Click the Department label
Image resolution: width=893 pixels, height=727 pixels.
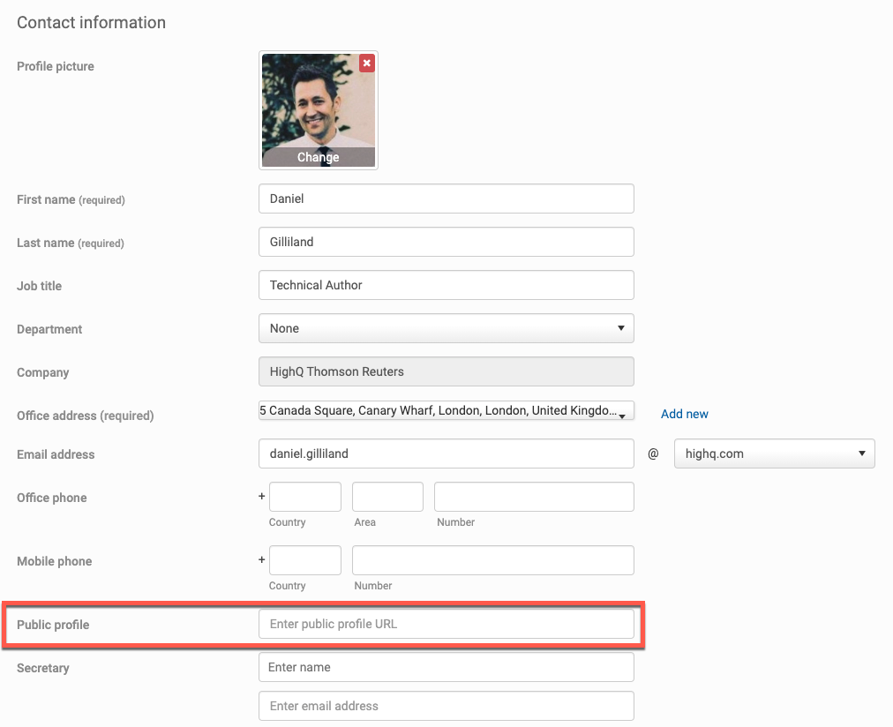pos(49,330)
